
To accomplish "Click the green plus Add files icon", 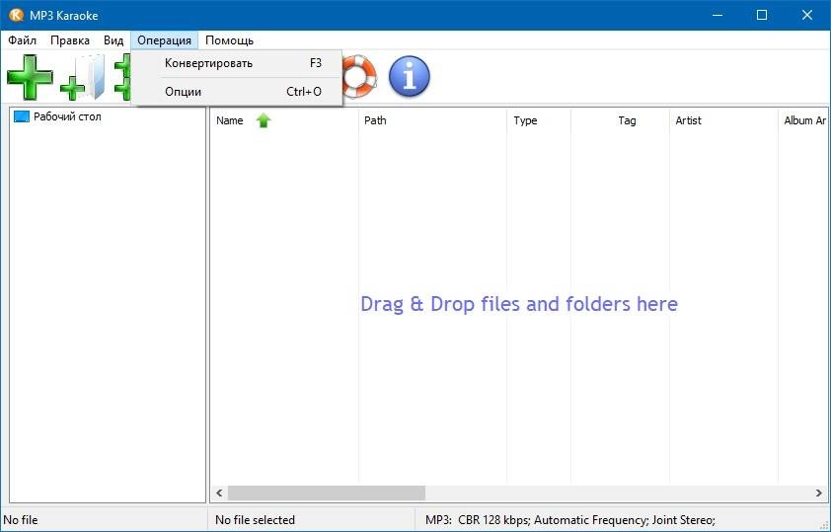I will [31, 77].
